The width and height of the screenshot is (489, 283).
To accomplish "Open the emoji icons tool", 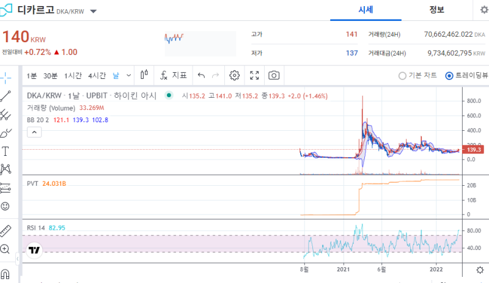I will [6, 206].
